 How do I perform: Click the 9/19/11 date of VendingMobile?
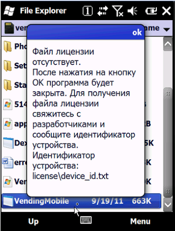coord(107,201)
